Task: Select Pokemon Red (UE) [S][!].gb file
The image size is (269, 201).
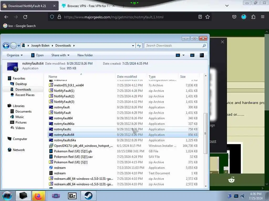Action: pos(123,151)
